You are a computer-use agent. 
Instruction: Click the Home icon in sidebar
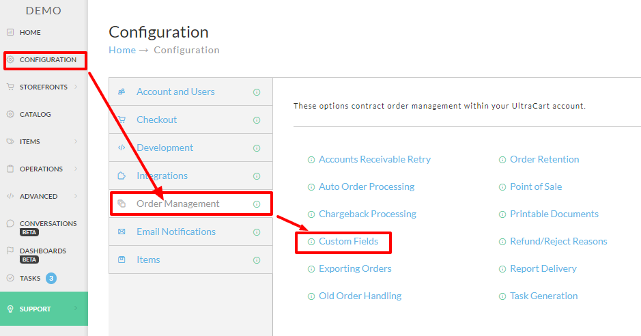(10, 32)
